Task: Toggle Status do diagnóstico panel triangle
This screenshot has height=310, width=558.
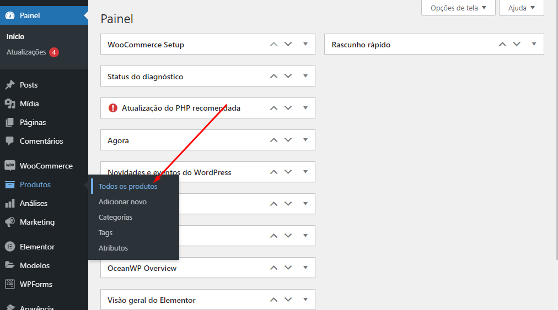Action: [x=305, y=76]
